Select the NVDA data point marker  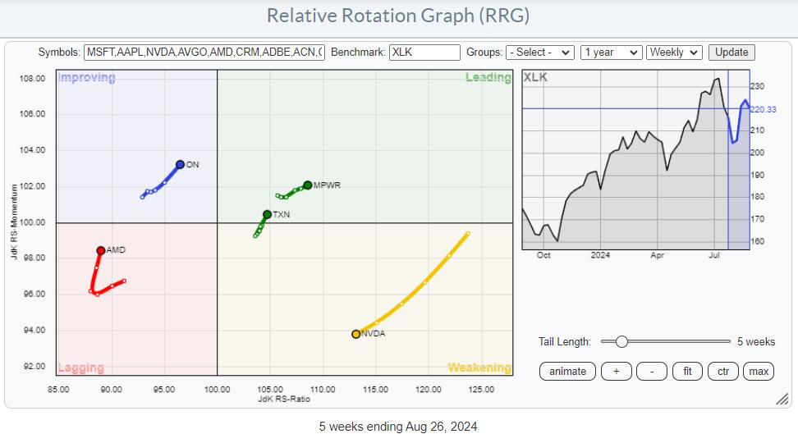coord(355,334)
